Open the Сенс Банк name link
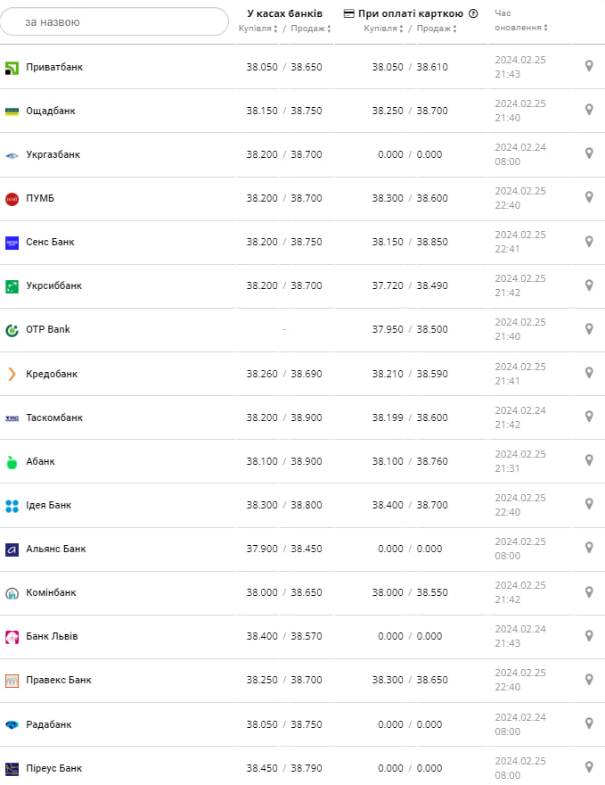605x785 pixels. click(51, 242)
